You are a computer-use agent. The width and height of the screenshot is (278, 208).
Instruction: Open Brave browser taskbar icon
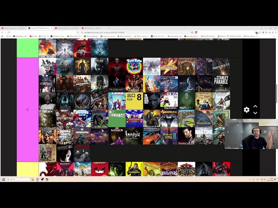coord(37,179)
